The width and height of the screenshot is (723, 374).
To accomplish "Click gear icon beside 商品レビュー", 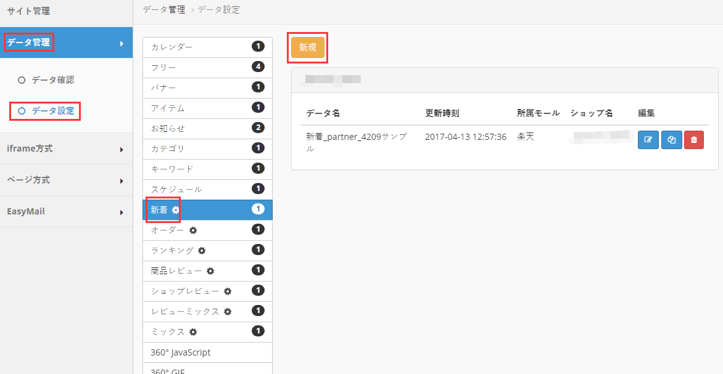I will (210, 270).
